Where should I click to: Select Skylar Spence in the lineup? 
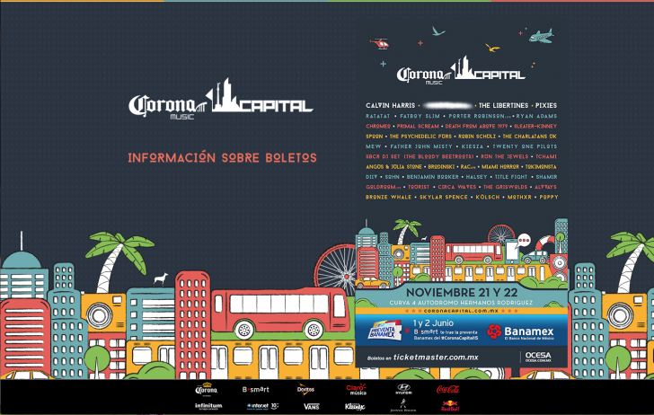tap(444, 197)
